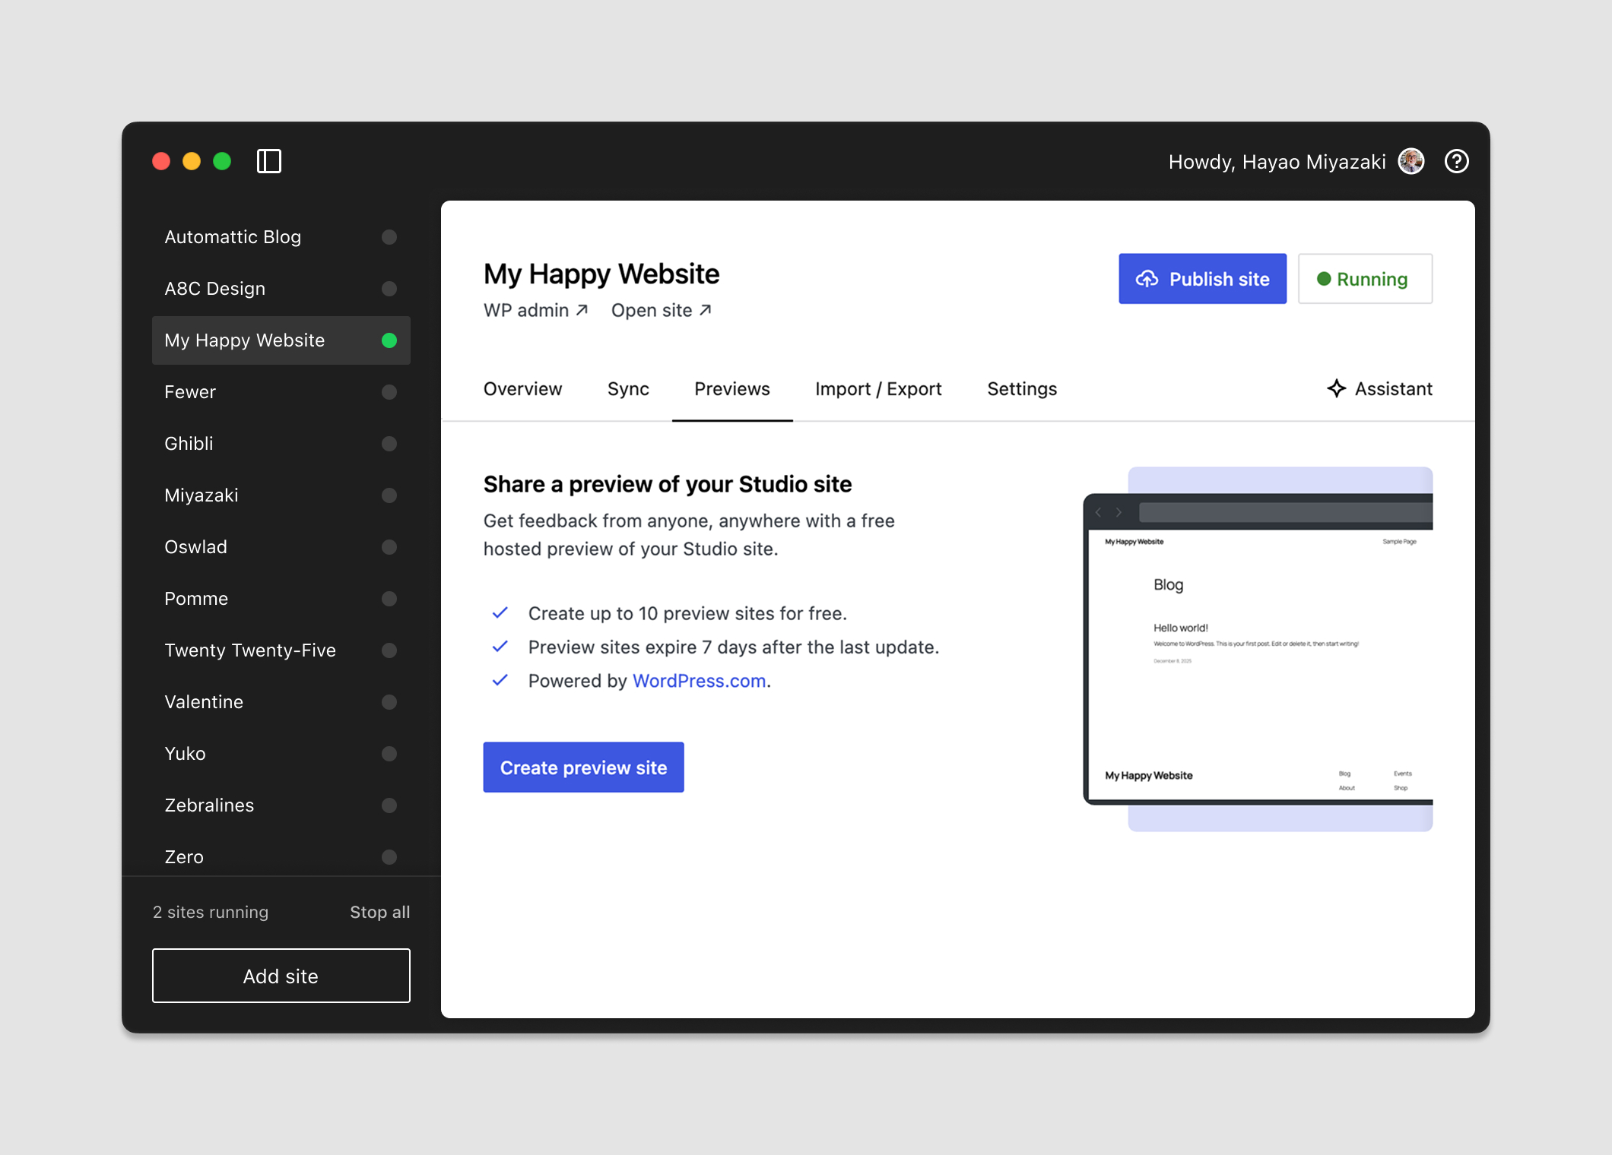
Task: Toggle the status dot next to Ghibli
Action: point(389,444)
